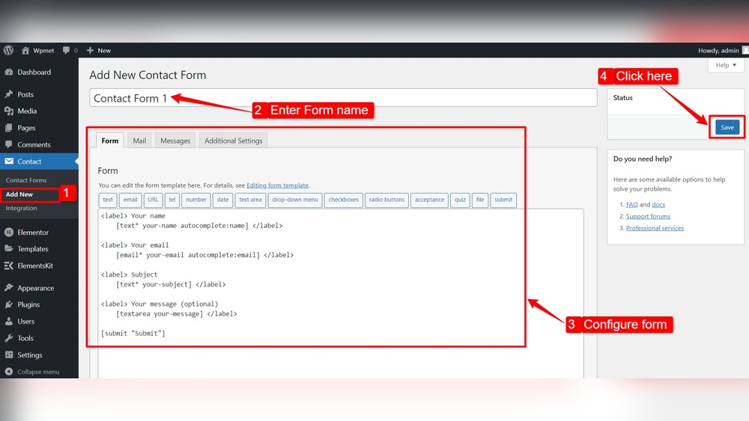Open the docs link
The height and width of the screenshot is (421, 749).
point(658,205)
